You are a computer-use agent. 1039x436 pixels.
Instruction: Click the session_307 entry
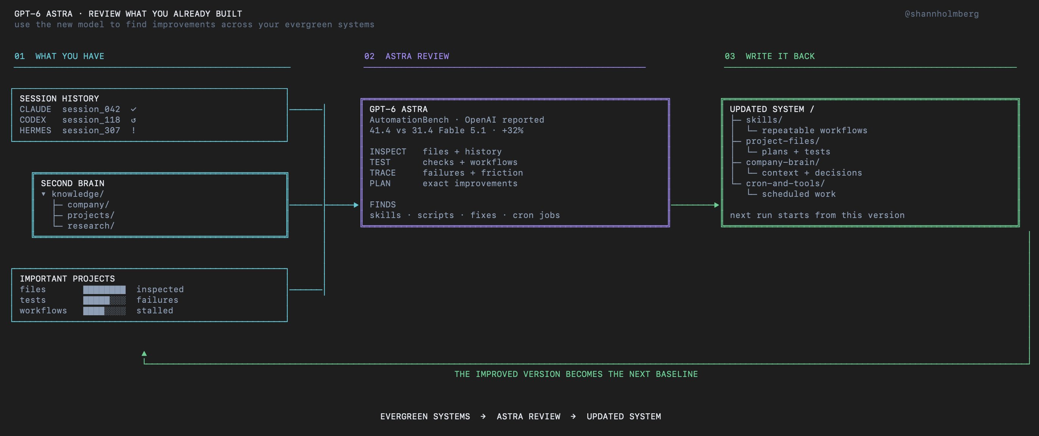click(x=91, y=130)
